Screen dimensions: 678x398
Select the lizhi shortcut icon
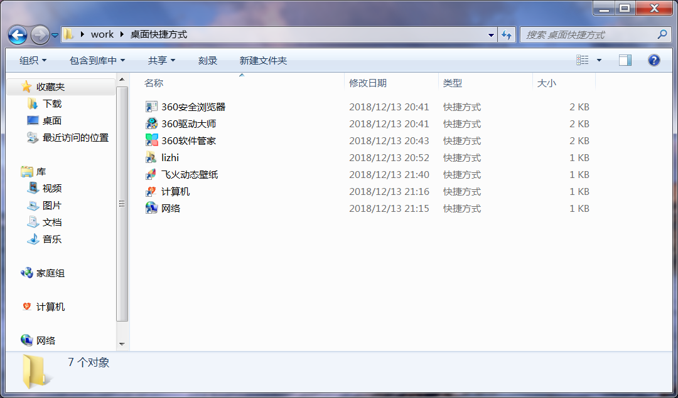pos(151,157)
